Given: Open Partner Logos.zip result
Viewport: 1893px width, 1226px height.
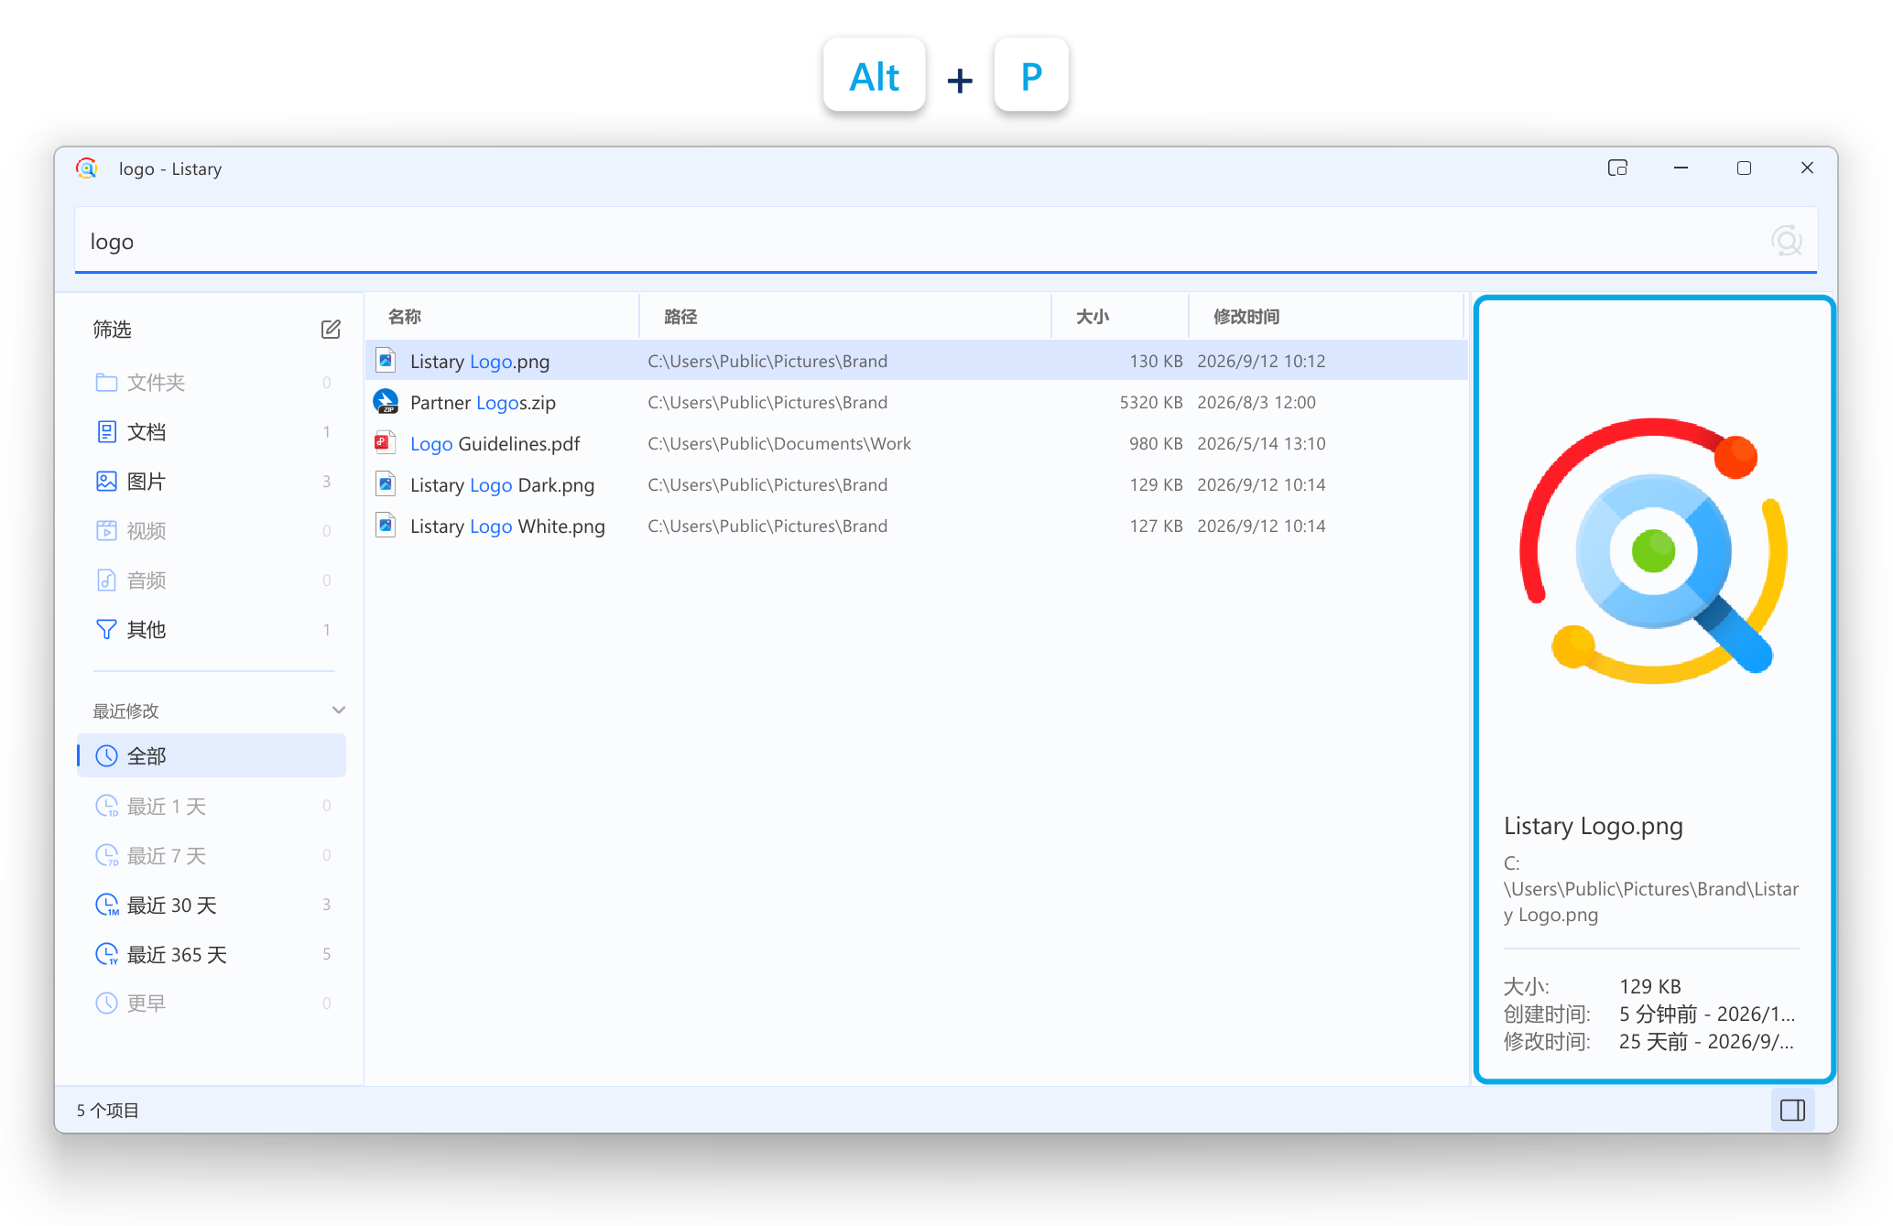Looking at the screenshot, I should click(x=916, y=403).
